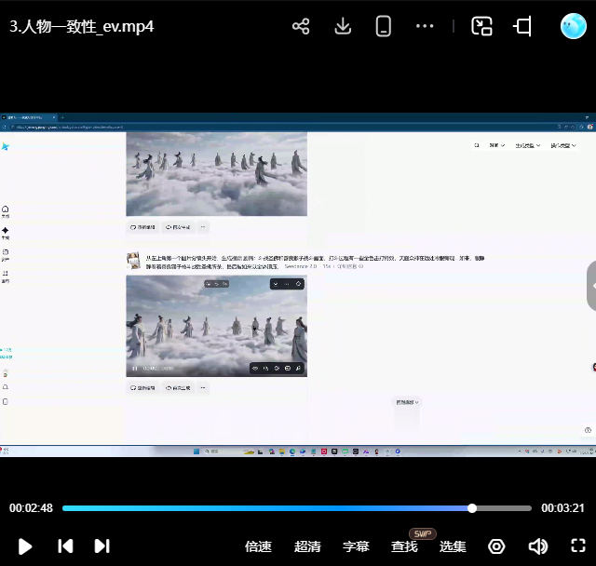596x566 pixels.
Task: Click the second button under the top video
Action: pos(178,227)
